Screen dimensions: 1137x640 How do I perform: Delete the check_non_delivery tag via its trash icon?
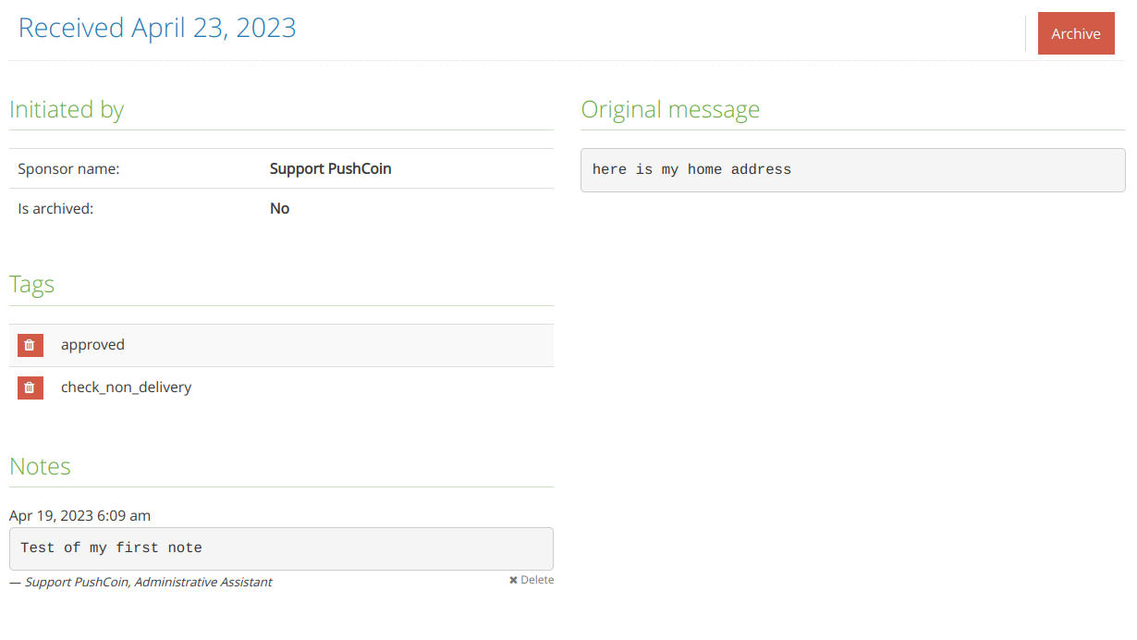pos(30,388)
